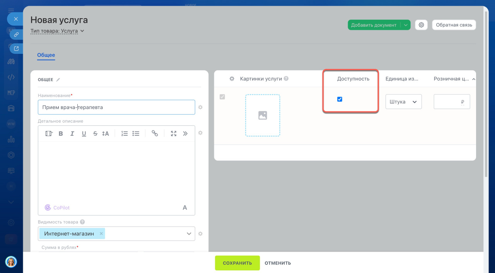The width and height of the screenshot is (495, 273).
Task: Insert a numbered list
Action: [124, 133]
